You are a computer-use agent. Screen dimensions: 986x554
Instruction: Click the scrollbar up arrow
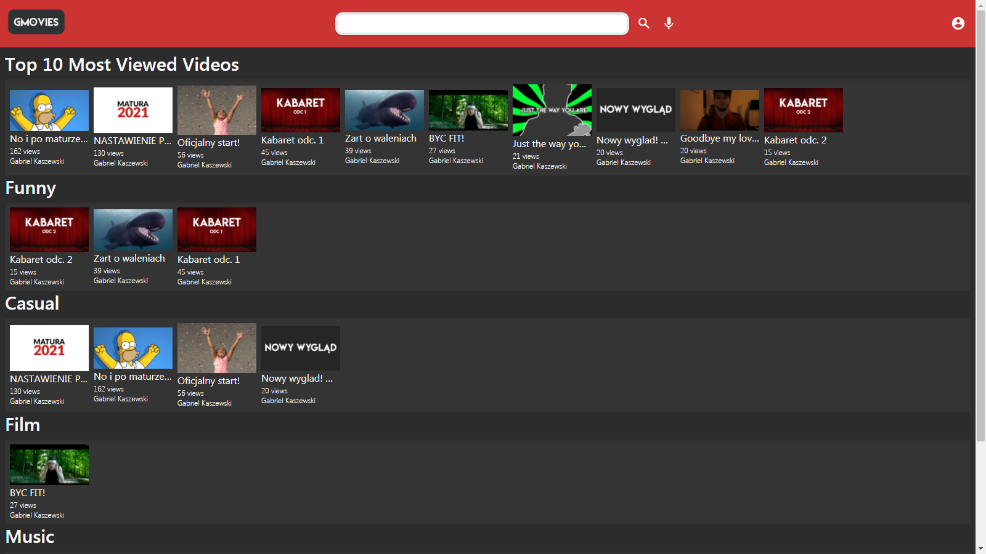point(980,5)
